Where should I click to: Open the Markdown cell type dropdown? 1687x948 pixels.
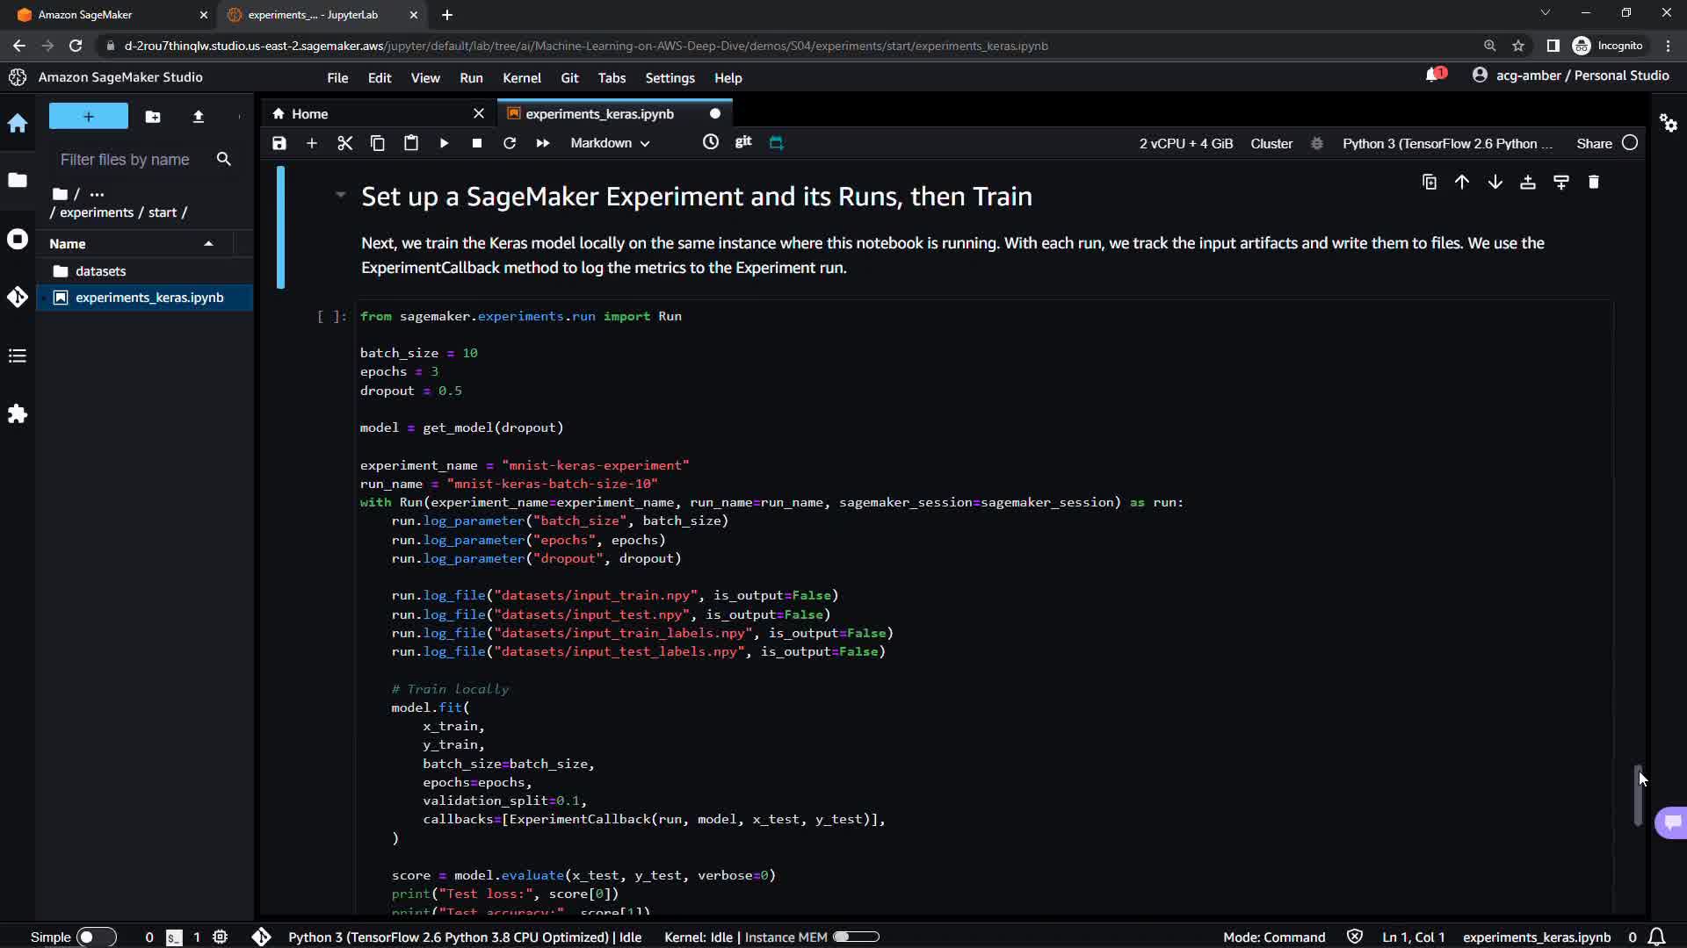pyautogui.click(x=610, y=143)
